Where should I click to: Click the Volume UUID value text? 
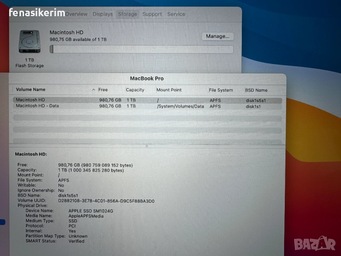tap(106, 201)
